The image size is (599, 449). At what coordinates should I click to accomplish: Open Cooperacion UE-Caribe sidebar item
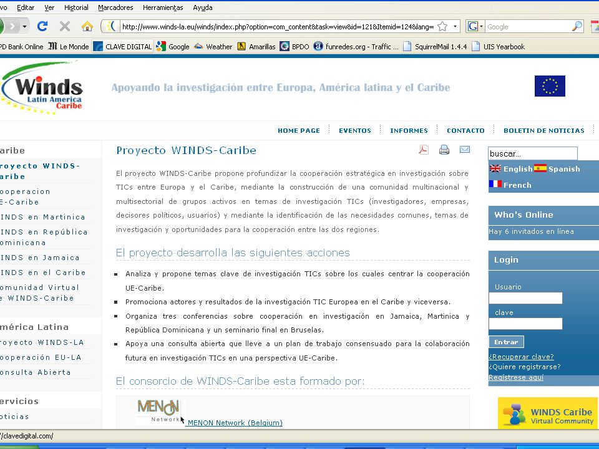tap(25, 196)
